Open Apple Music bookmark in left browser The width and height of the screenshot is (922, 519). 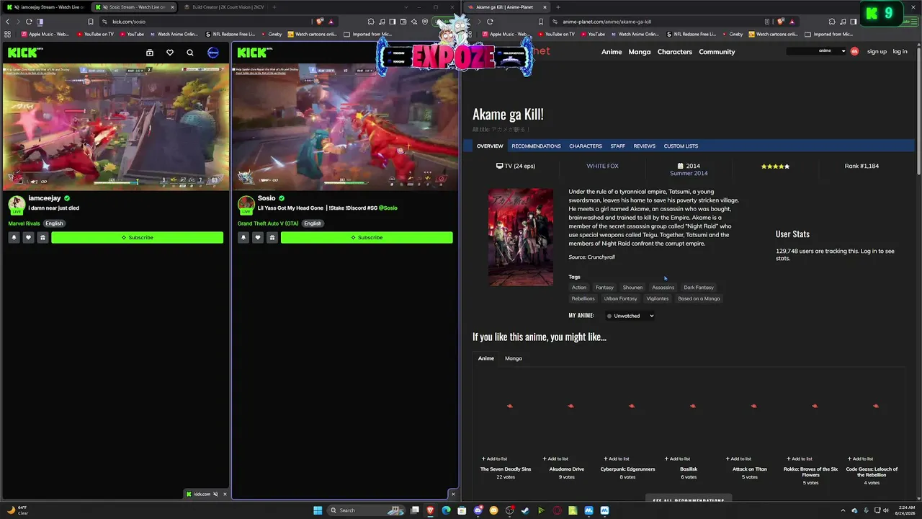pos(45,34)
